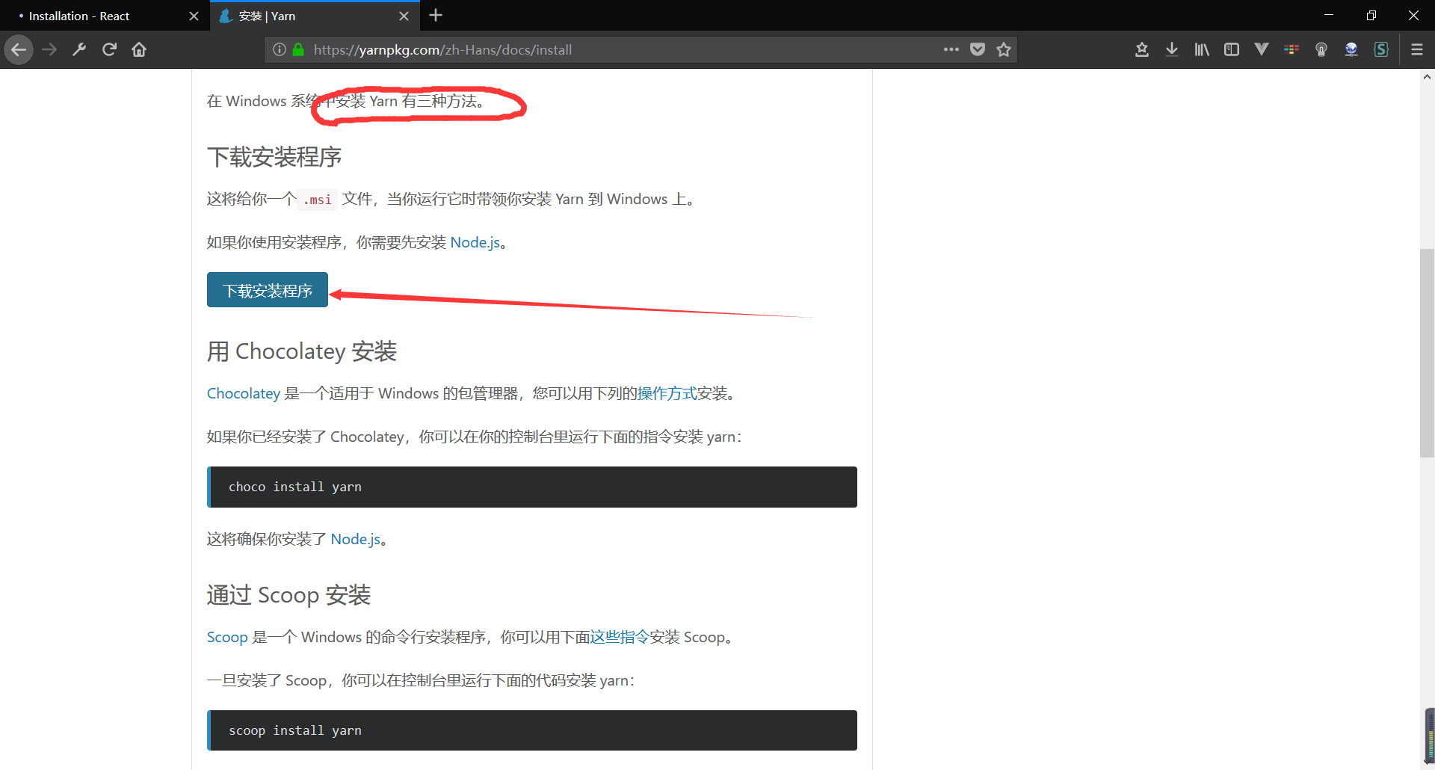Open the downloads arrow panel

pyautogui.click(x=1172, y=50)
